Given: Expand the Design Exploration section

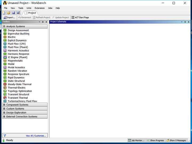Looking at the screenshot, I should pos(4,113).
